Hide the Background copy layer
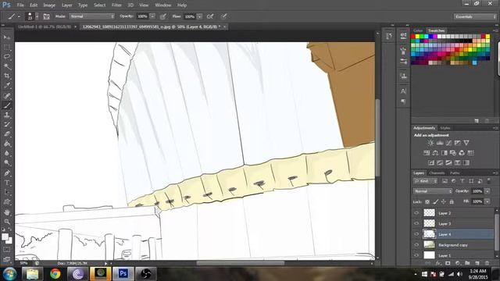 416,244
